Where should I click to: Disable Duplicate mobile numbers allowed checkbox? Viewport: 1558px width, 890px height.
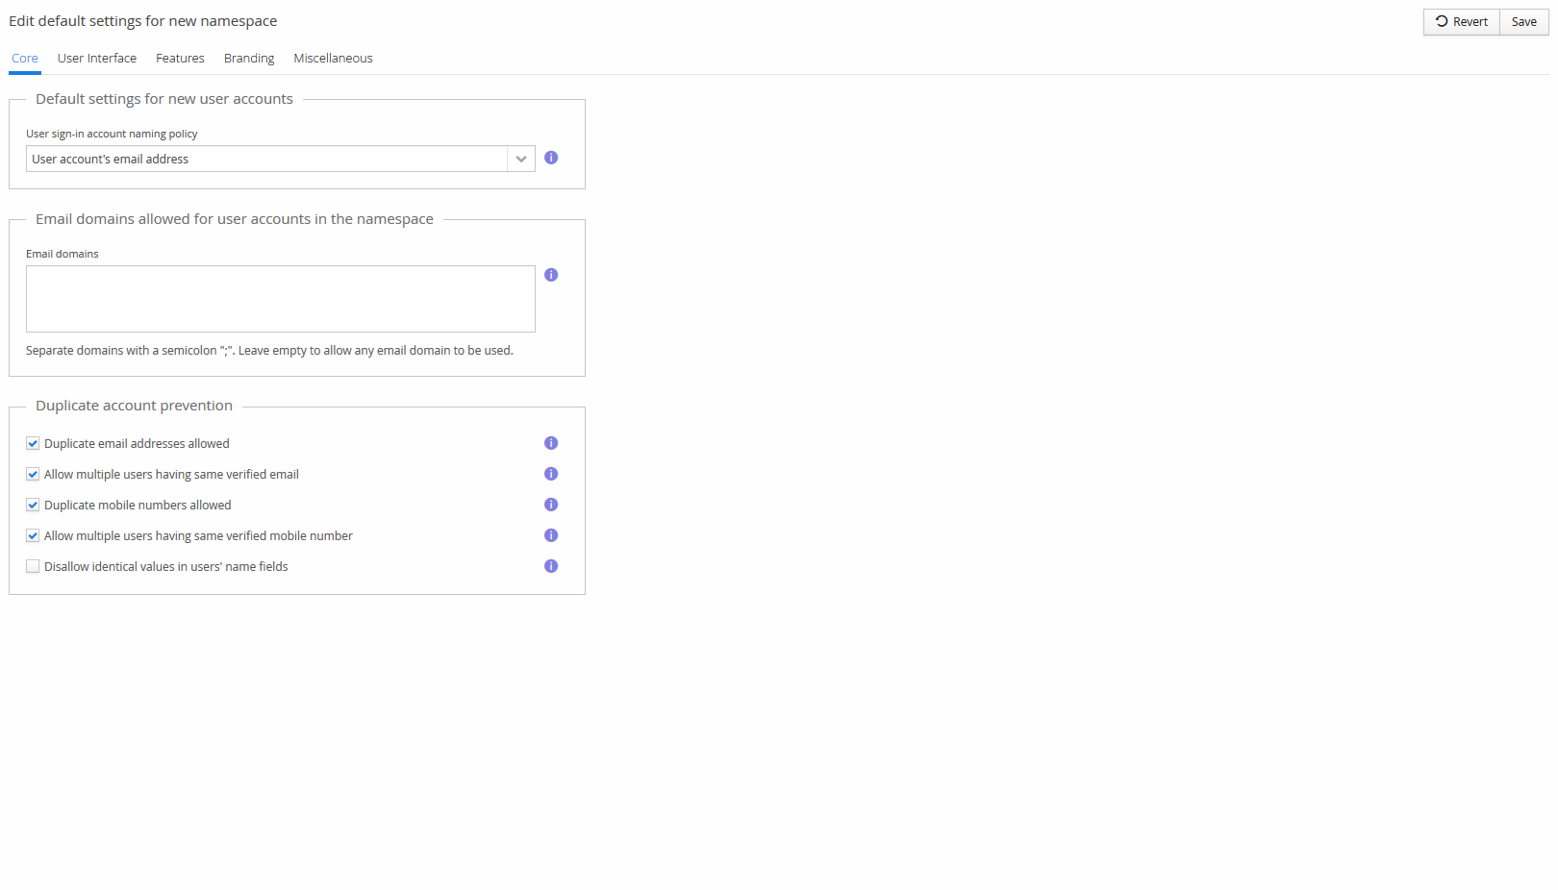pyautogui.click(x=33, y=505)
